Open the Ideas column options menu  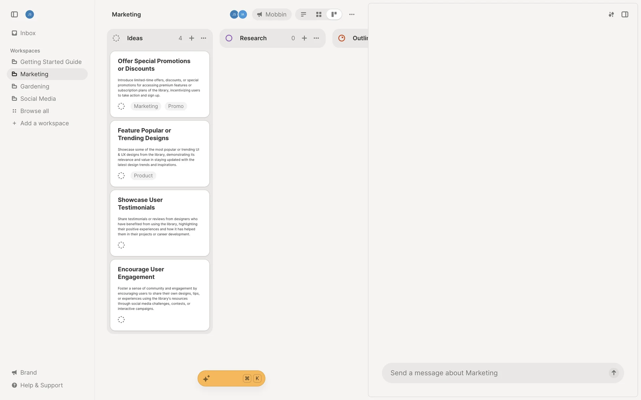204,38
